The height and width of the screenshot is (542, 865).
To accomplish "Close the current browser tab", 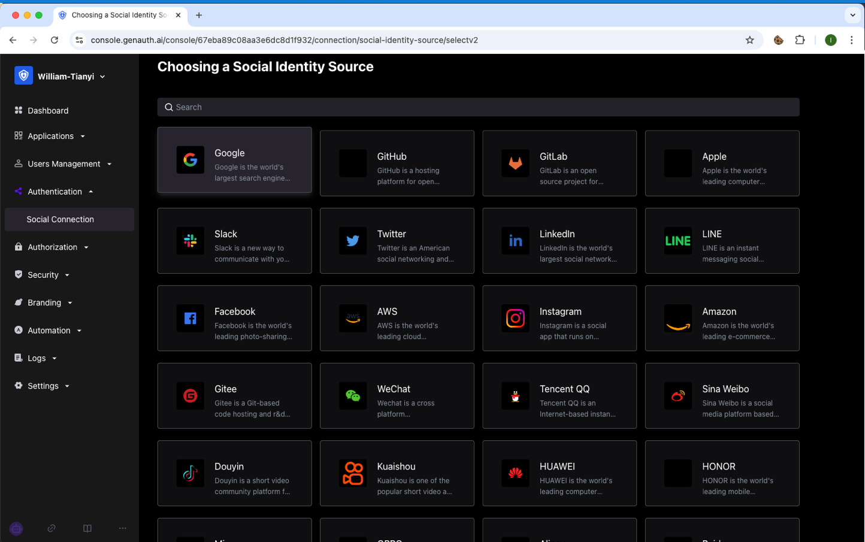I will click(178, 15).
